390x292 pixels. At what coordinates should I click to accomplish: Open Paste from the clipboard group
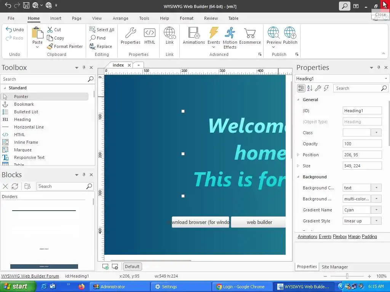pyautogui.click(x=37, y=37)
